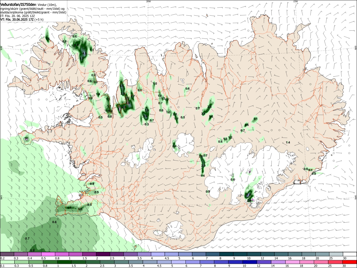Select the dark purple 2–2.5 swatch, snow legend
Viewport: 357px width, 268px height.
[x=103, y=254]
